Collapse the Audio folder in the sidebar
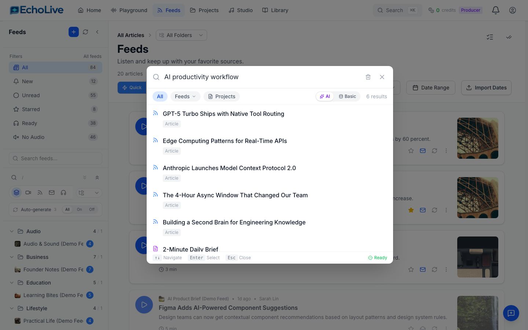Screen dimensions: 528x330 (11, 231)
